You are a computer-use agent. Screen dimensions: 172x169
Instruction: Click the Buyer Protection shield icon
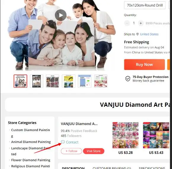(128, 79)
